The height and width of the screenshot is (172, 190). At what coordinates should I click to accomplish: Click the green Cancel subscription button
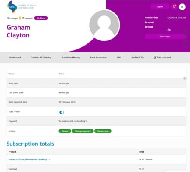click(65, 131)
